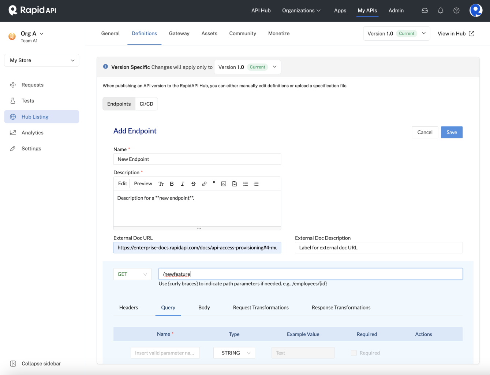Select the CI/CD toggle button
This screenshot has width=490, height=375.
(x=146, y=104)
